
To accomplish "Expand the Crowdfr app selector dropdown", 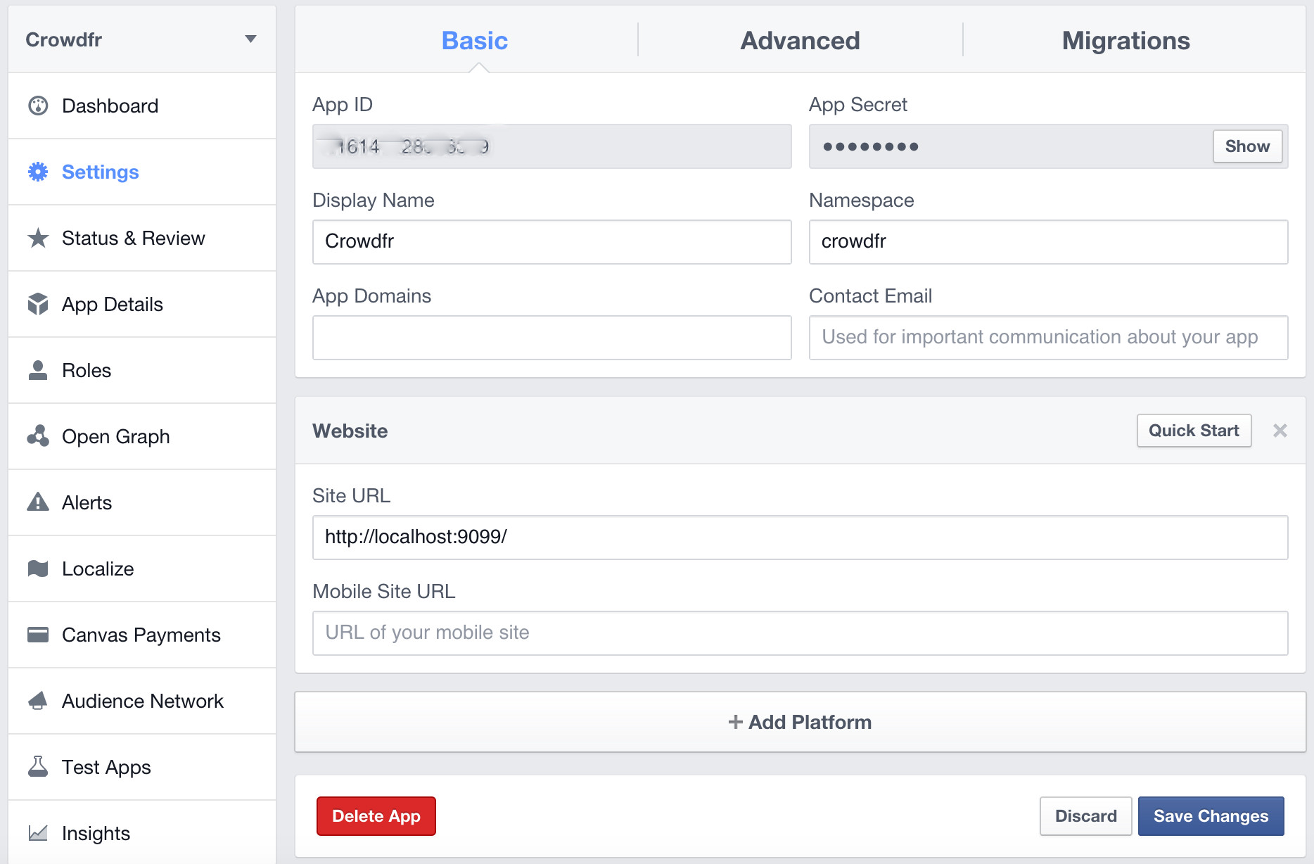I will click(x=250, y=39).
